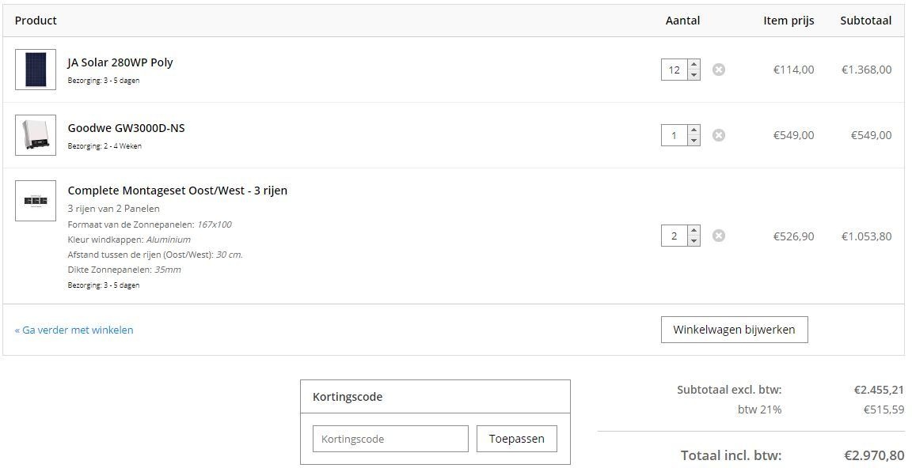Decrease Montageset quantity with down arrow
Image resolution: width=912 pixels, height=468 pixels.
point(693,241)
